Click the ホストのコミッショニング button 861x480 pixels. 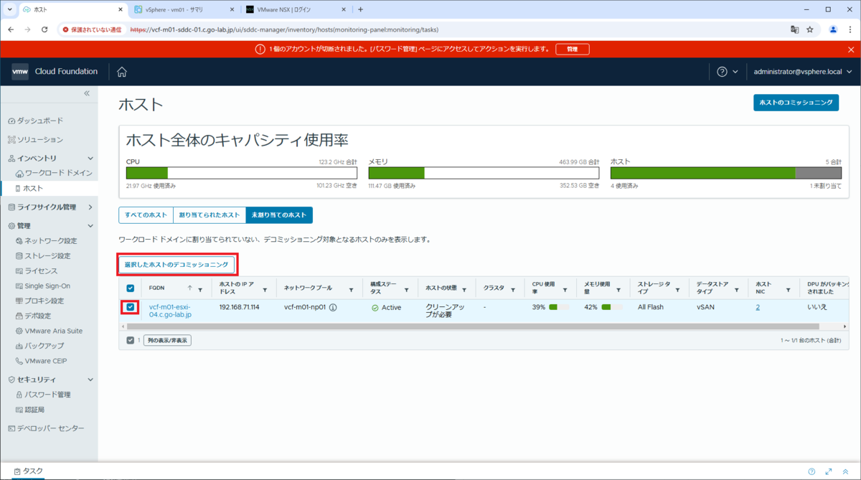(796, 103)
